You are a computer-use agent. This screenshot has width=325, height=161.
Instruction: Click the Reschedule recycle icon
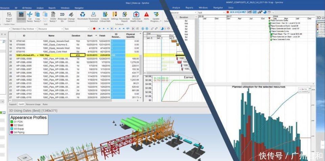[83, 15]
